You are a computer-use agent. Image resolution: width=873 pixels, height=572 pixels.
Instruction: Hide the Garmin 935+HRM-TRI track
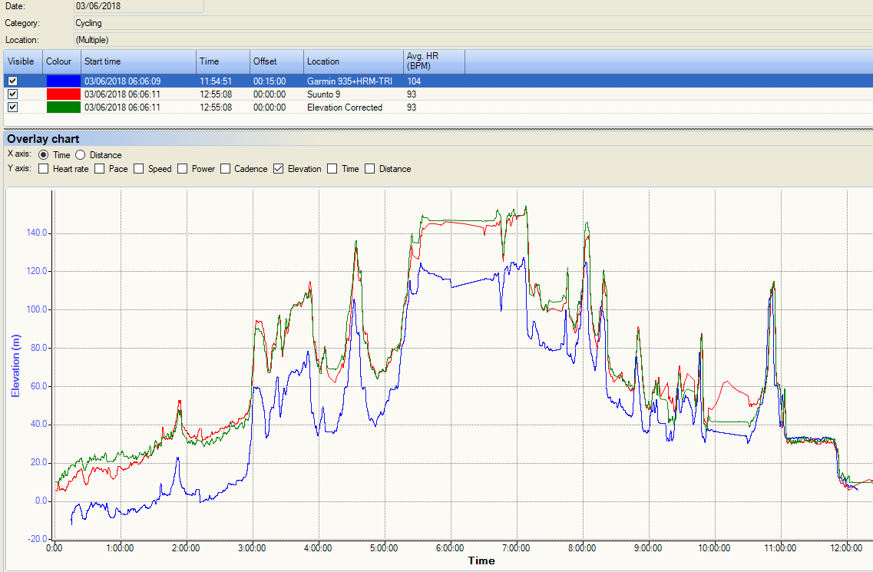(x=12, y=81)
